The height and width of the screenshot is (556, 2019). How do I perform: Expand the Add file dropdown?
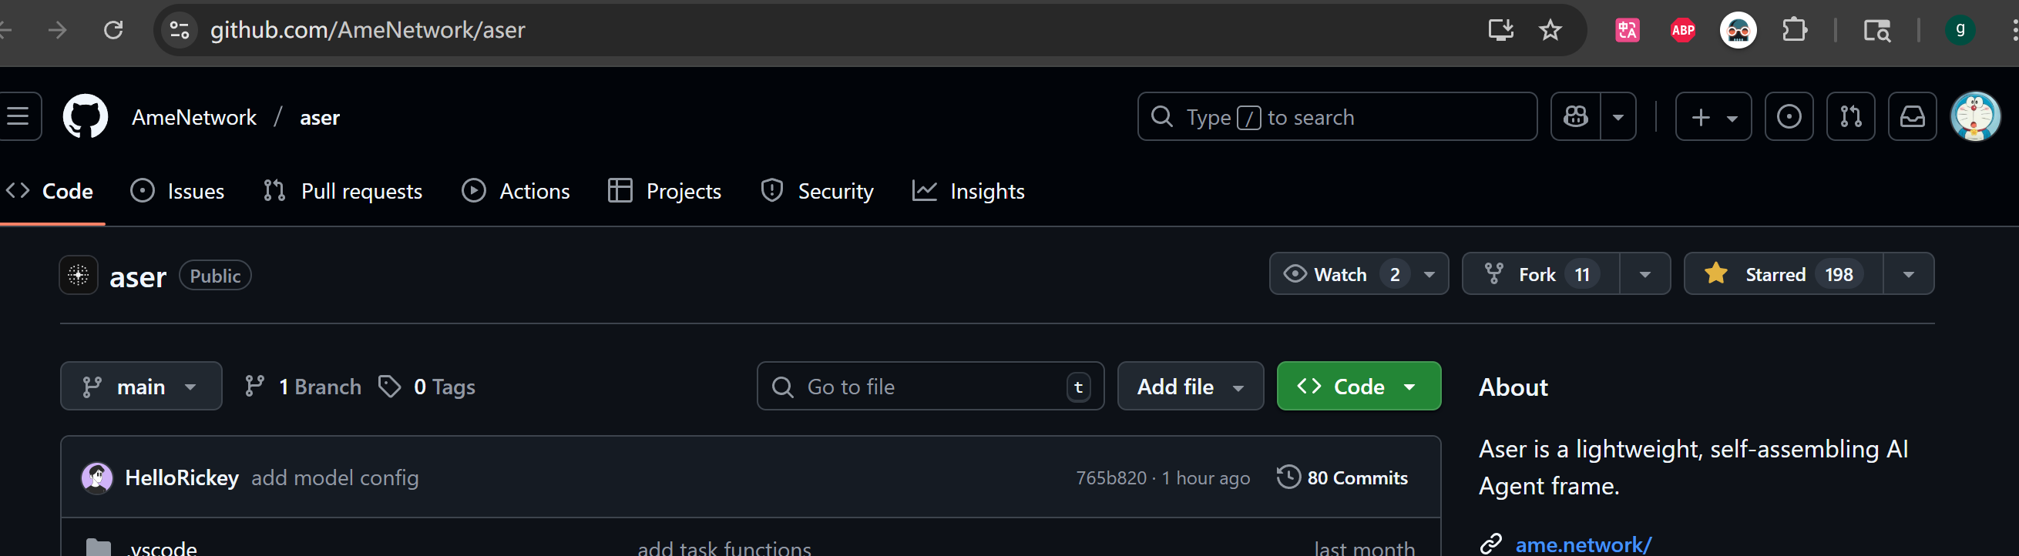[1190, 386]
